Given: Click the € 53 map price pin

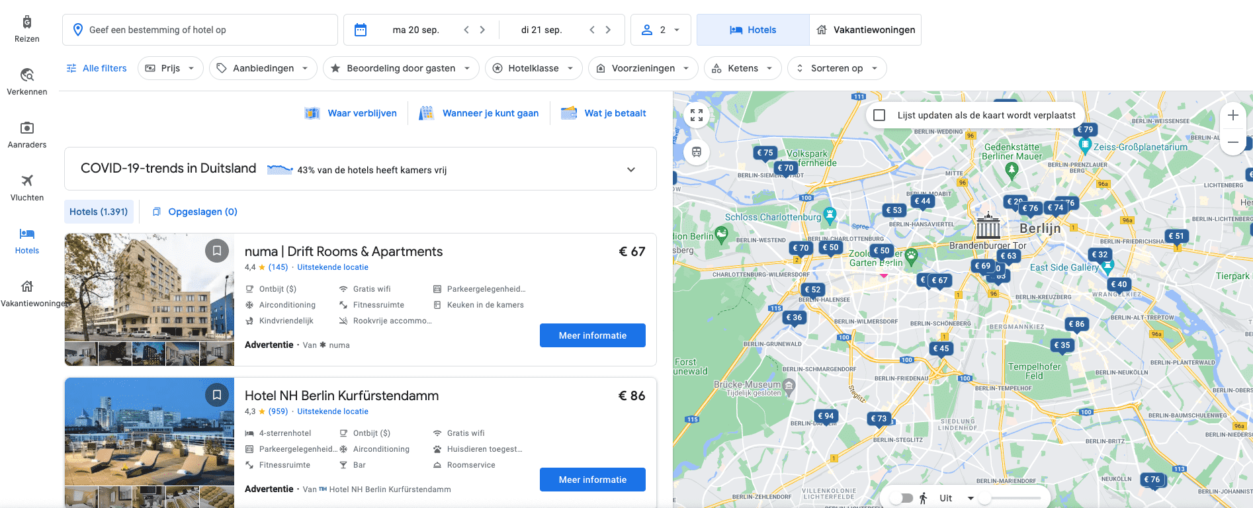Looking at the screenshot, I should click(x=894, y=210).
